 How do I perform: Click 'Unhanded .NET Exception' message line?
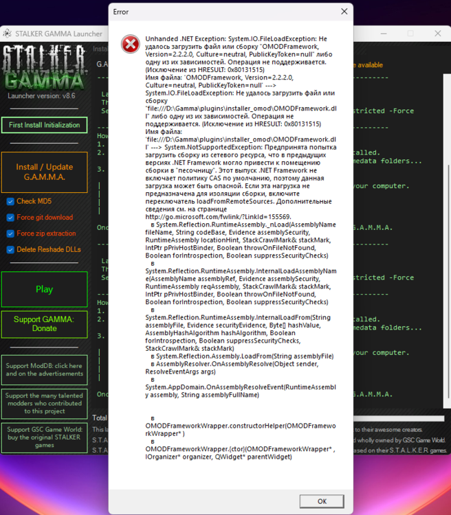(236, 38)
